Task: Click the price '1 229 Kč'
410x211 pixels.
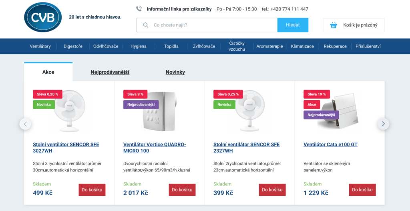Action: 316,193
